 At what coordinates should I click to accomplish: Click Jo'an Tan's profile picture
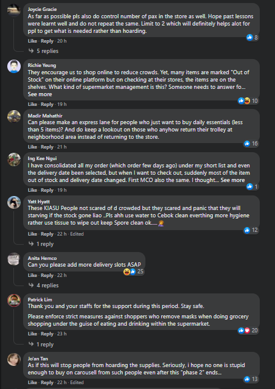coord(14,360)
